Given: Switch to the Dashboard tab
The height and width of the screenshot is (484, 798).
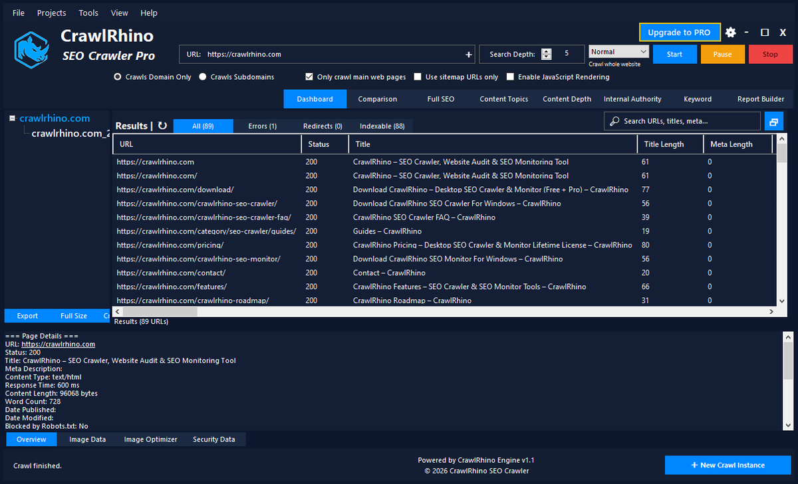Looking at the screenshot, I should [x=315, y=99].
